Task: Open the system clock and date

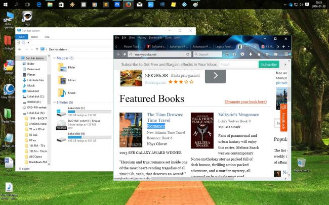Action: click(318, 5)
